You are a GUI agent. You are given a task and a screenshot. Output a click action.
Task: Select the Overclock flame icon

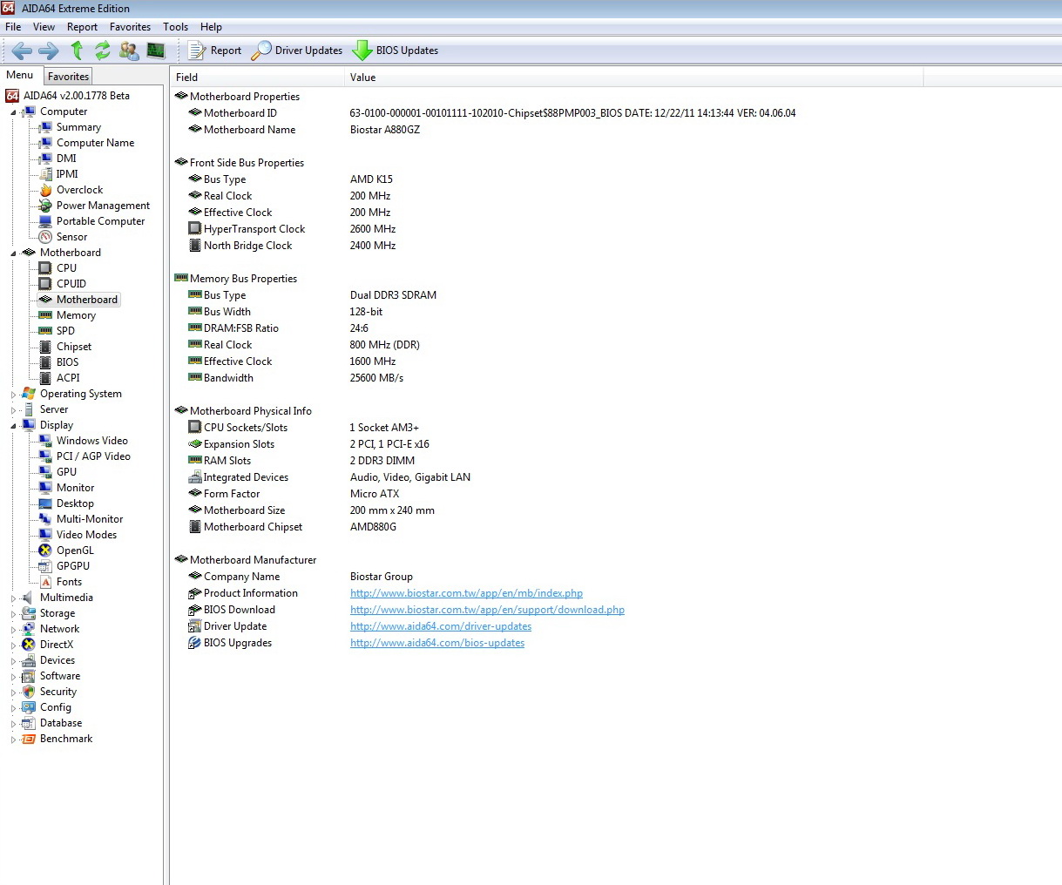(45, 190)
